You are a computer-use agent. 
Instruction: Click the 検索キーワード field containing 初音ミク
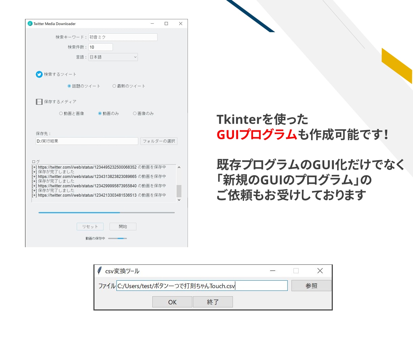[x=123, y=37]
